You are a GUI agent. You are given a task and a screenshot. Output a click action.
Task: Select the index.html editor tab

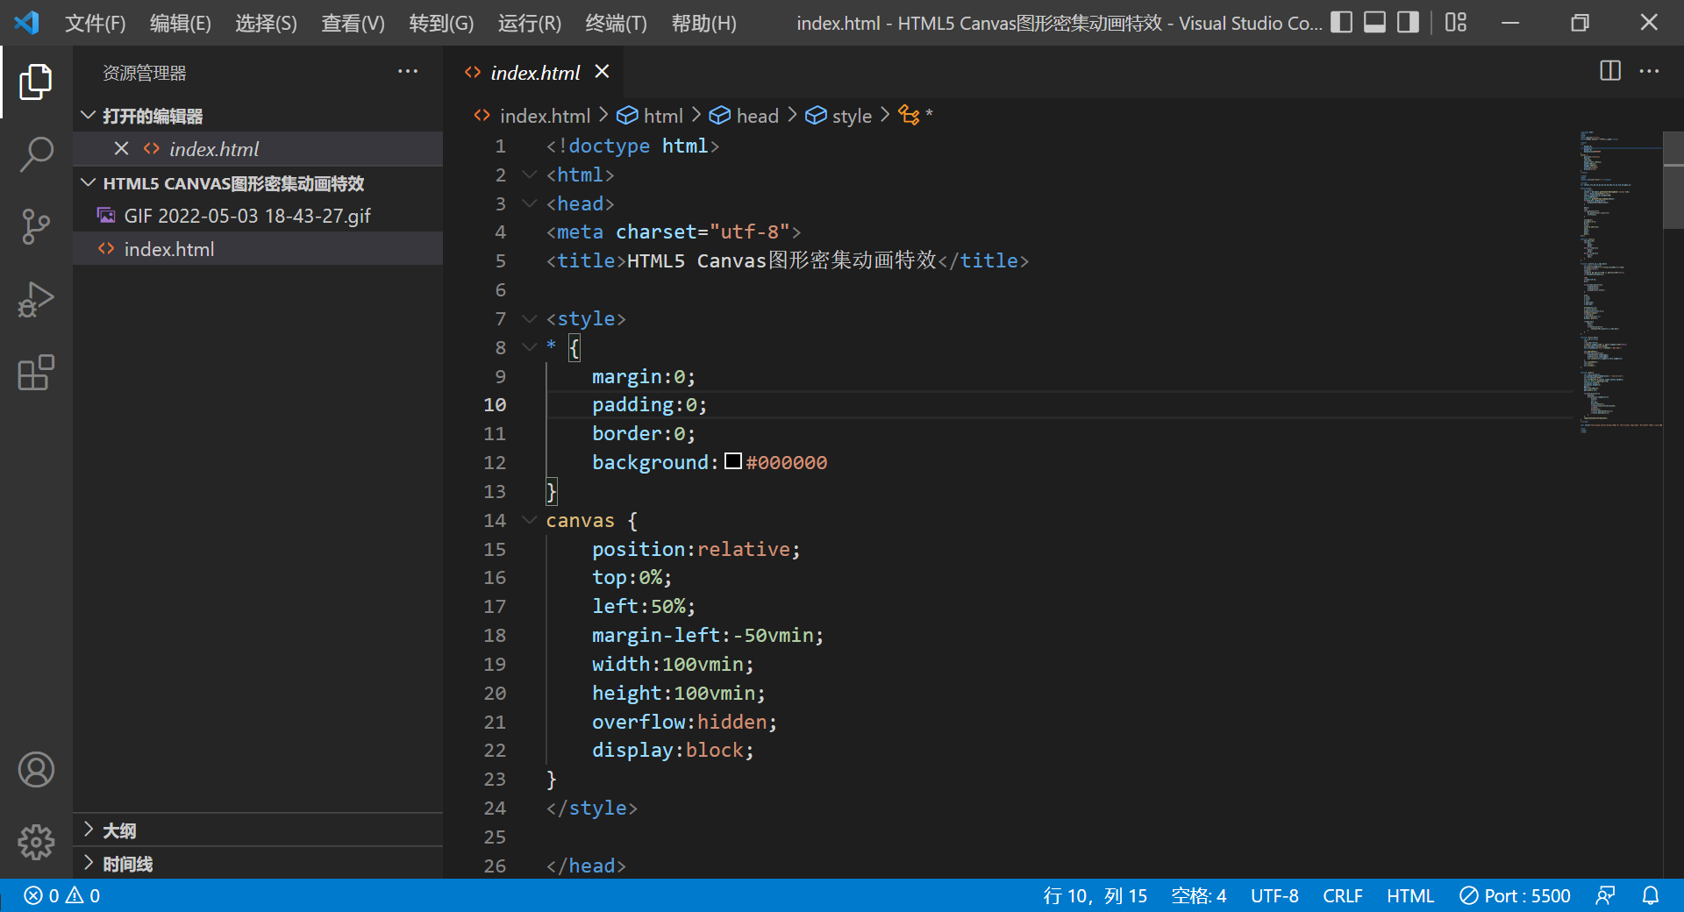coord(535,73)
